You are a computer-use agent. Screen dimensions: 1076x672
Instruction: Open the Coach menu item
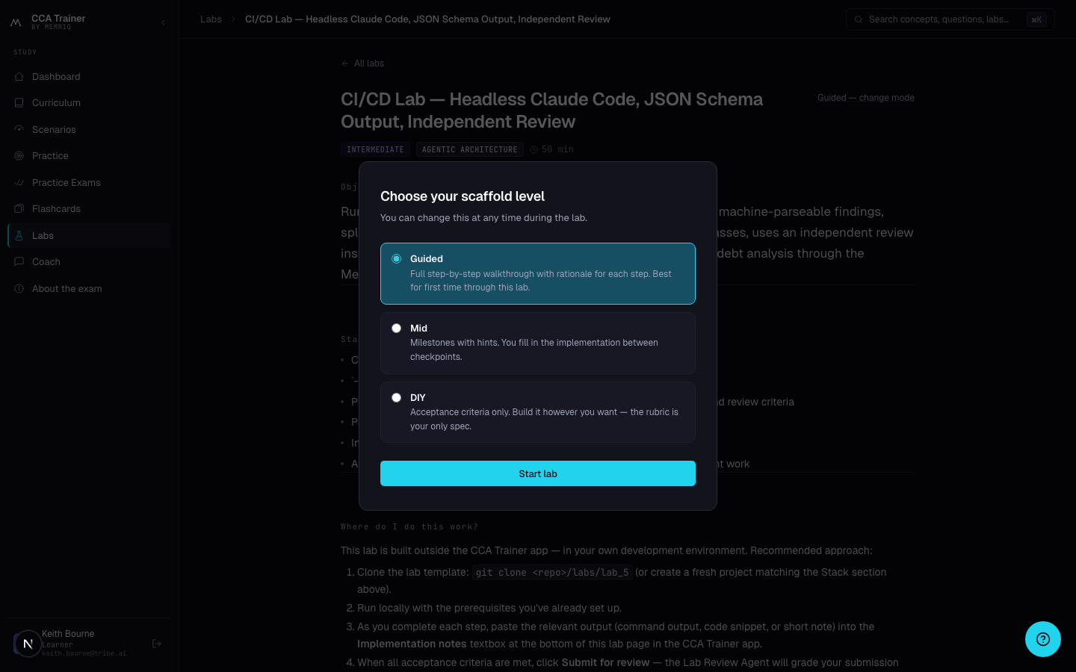coord(89,262)
